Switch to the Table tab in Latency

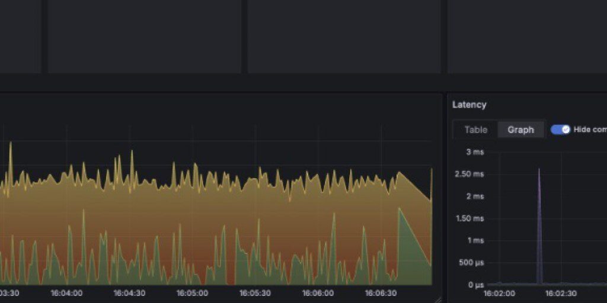(475, 130)
